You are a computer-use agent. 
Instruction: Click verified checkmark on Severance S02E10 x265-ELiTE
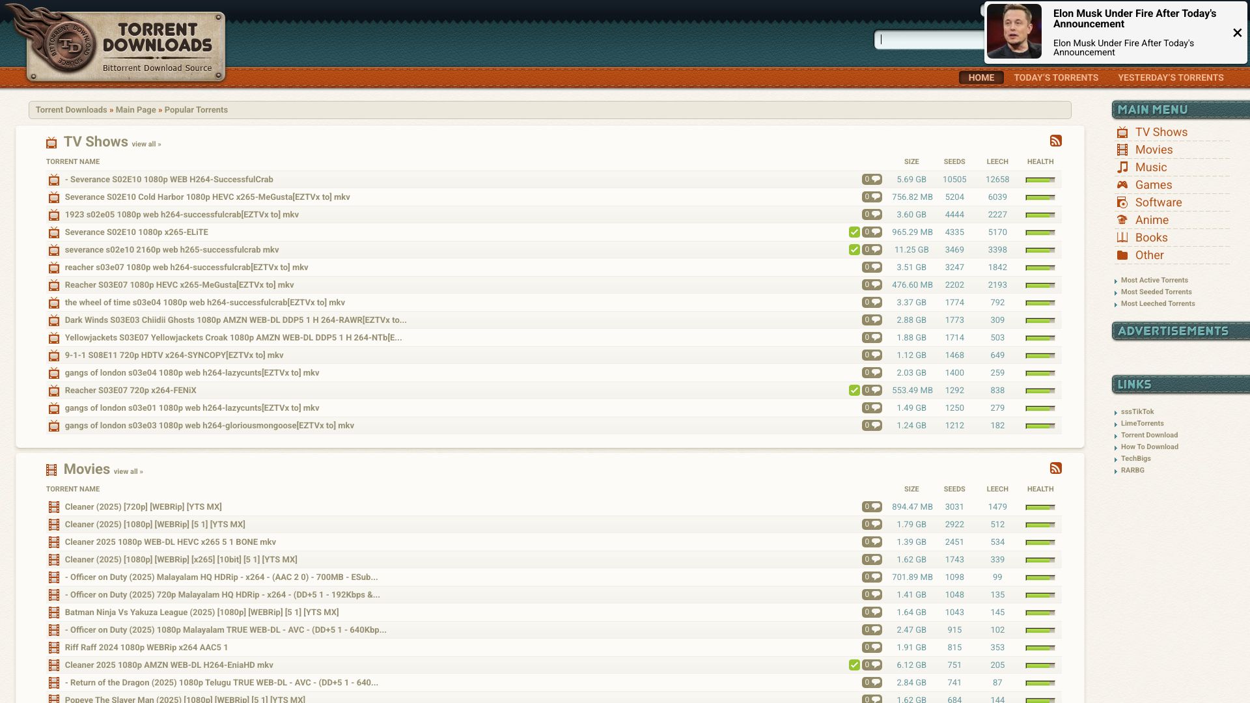pos(854,232)
